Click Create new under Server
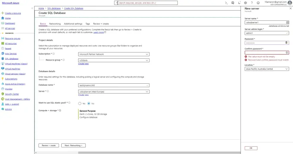This screenshot has height=154, width=293. (x=83, y=95)
